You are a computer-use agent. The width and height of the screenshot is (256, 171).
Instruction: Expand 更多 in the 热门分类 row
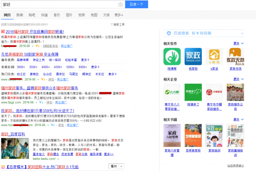(113, 74)
